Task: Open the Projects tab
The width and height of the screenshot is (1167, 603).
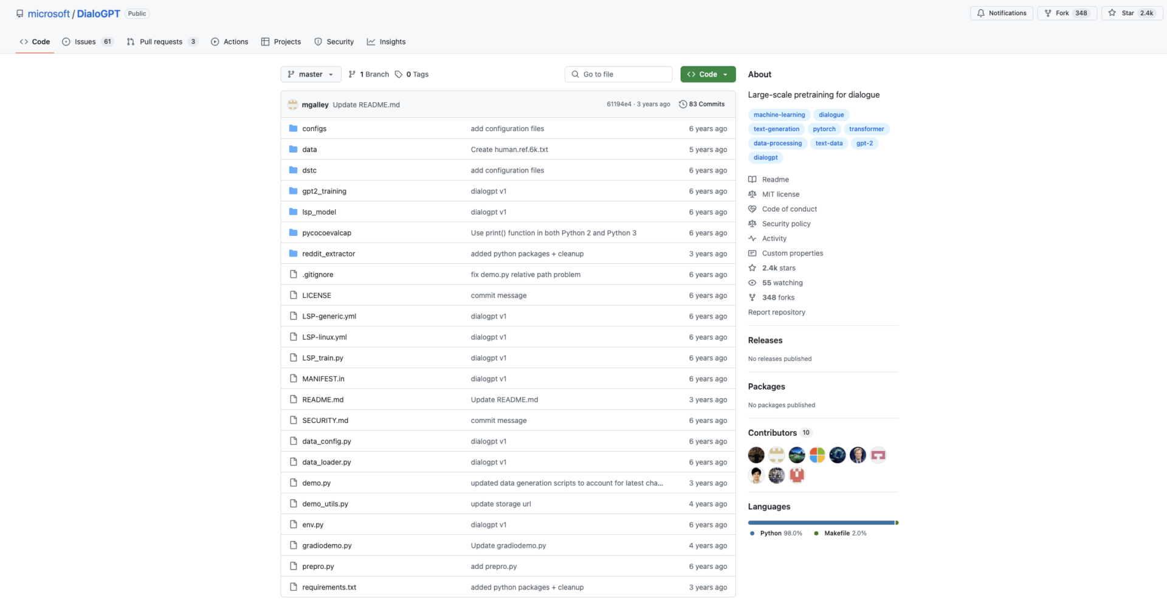Action: (x=281, y=42)
